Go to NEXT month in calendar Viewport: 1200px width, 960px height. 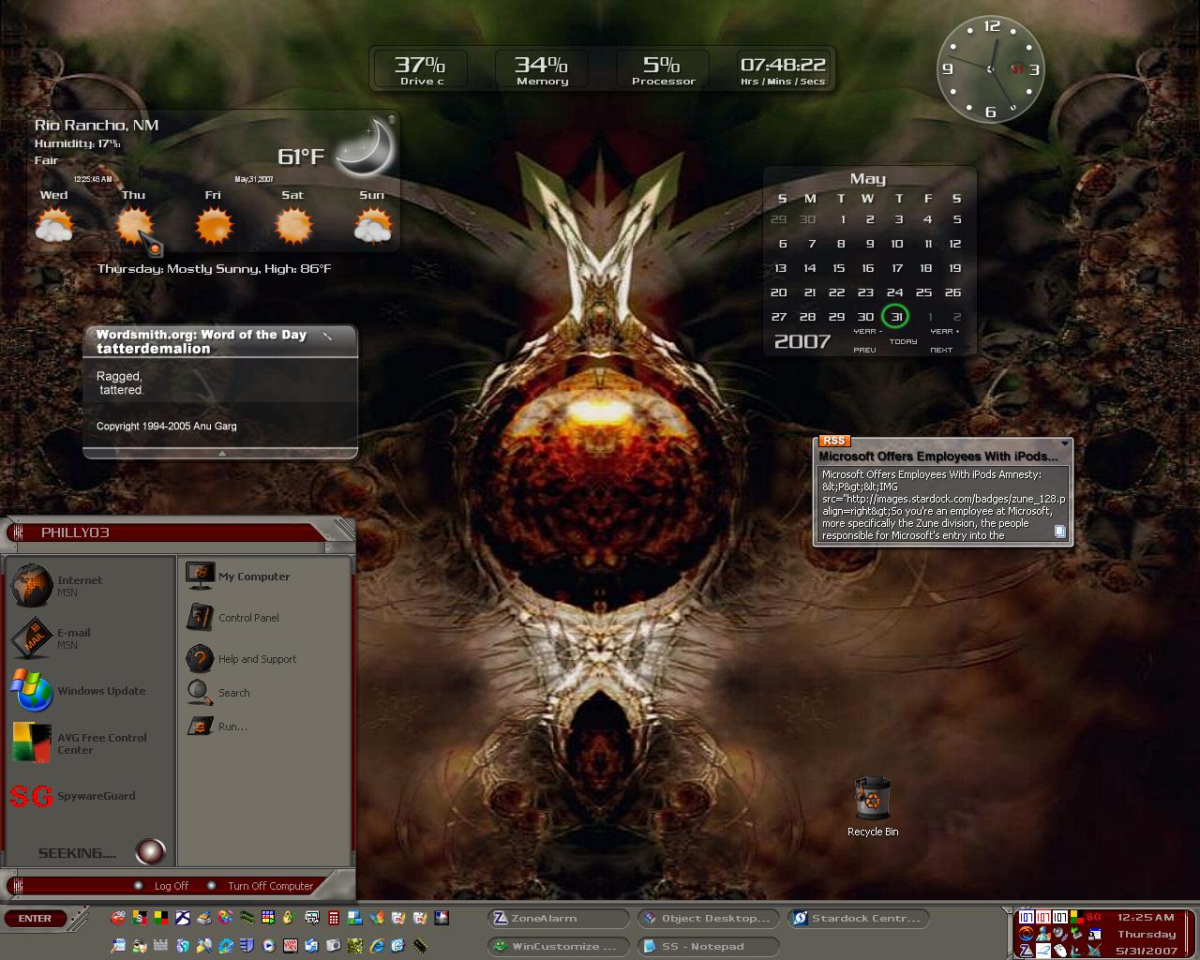point(941,350)
